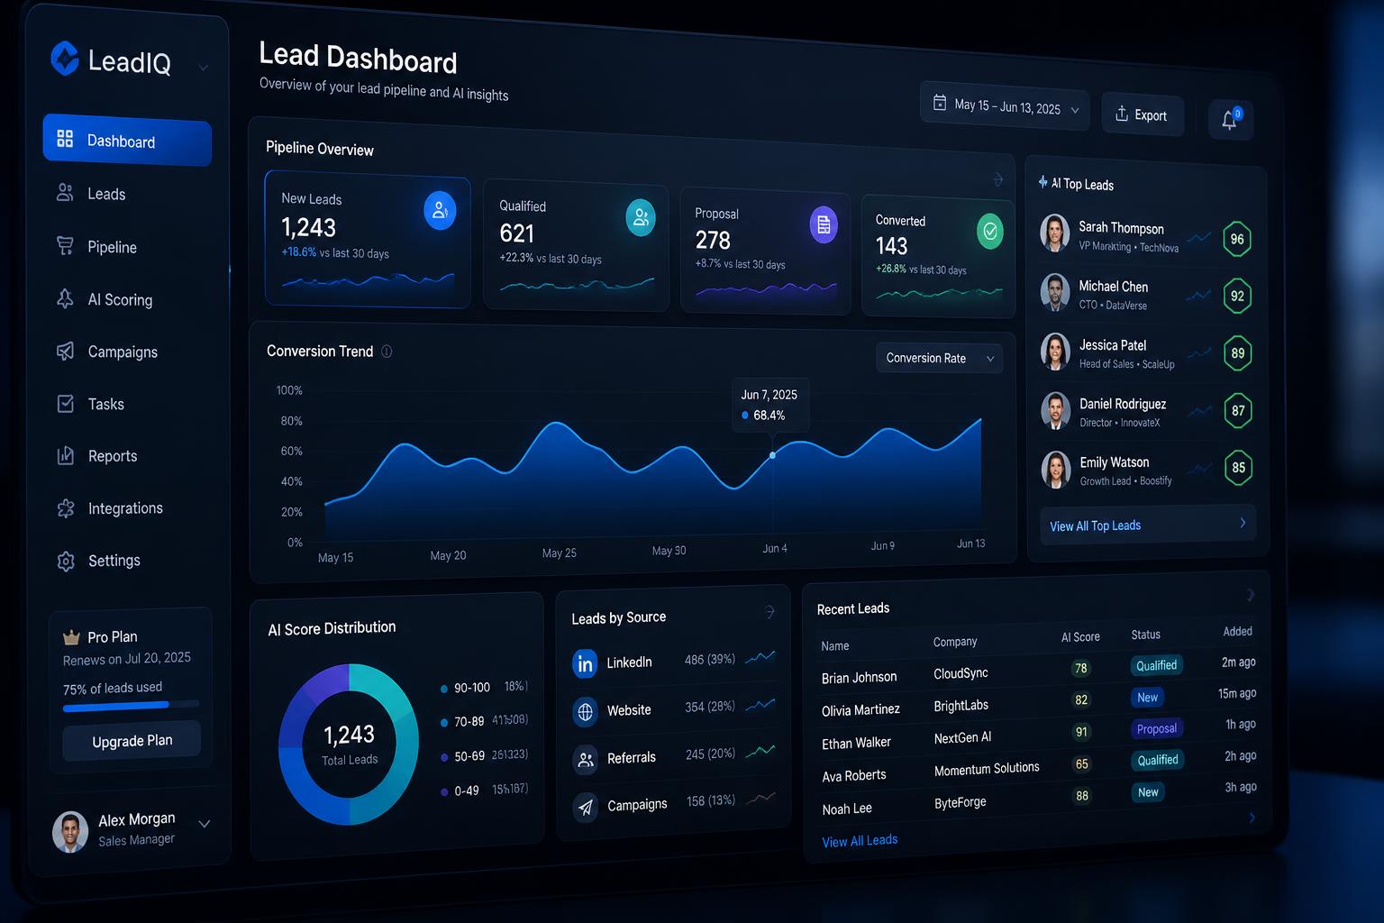The width and height of the screenshot is (1384, 923).
Task: Click the Campaigns paper plane source icon
Action: pos(586,807)
